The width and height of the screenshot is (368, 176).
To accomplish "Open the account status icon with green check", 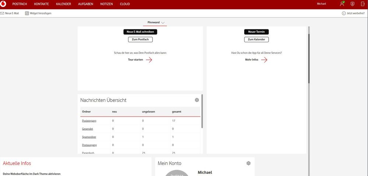I will coord(342,4).
